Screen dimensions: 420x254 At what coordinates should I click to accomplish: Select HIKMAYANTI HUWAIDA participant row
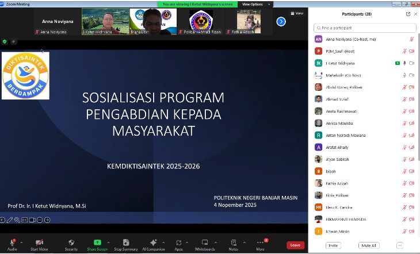[x=365, y=220]
